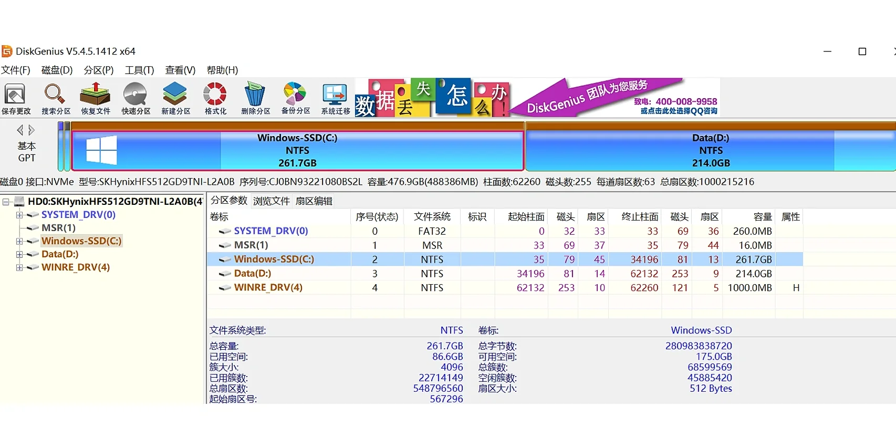Image resolution: width=896 pixels, height=448 pixels.
Task: Switch to the 浏览文件 tab
Action: (272, 201)
